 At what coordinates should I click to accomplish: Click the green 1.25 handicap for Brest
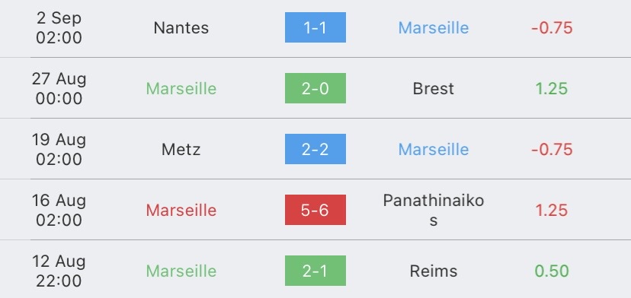552,89
